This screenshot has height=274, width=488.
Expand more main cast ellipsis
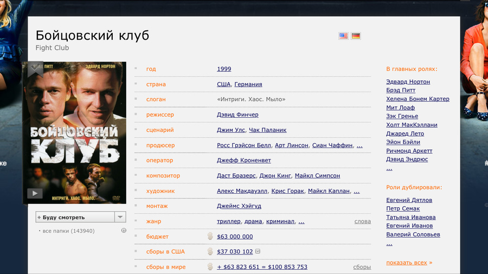coord(389,168)
